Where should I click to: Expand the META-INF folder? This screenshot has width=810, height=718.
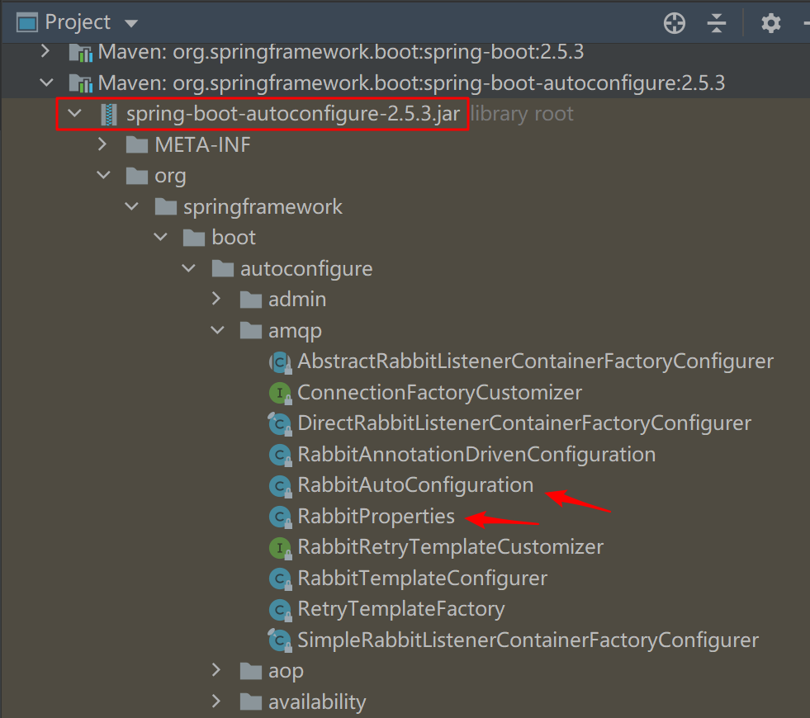[x=103, y=145]
